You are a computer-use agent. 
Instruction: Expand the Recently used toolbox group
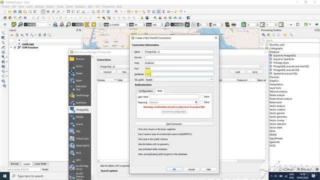pos(262,44)
